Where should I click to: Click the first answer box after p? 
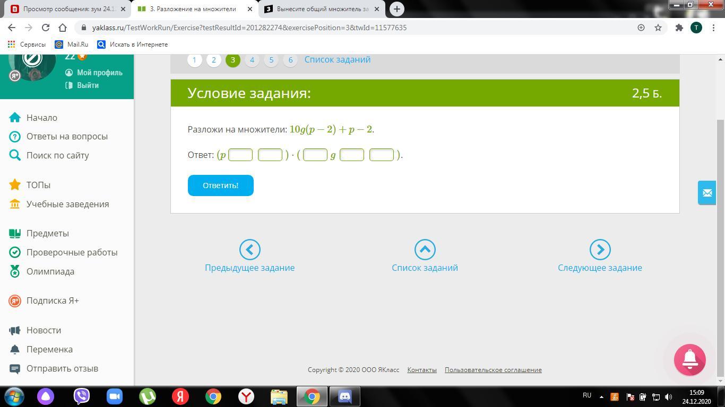240,155
